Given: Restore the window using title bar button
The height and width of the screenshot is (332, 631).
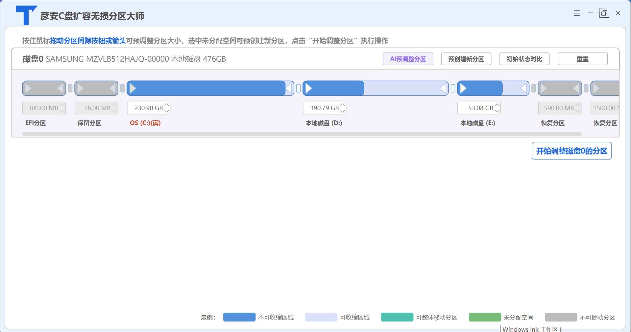Looking at the screenshot, I should tap(604, 13).
